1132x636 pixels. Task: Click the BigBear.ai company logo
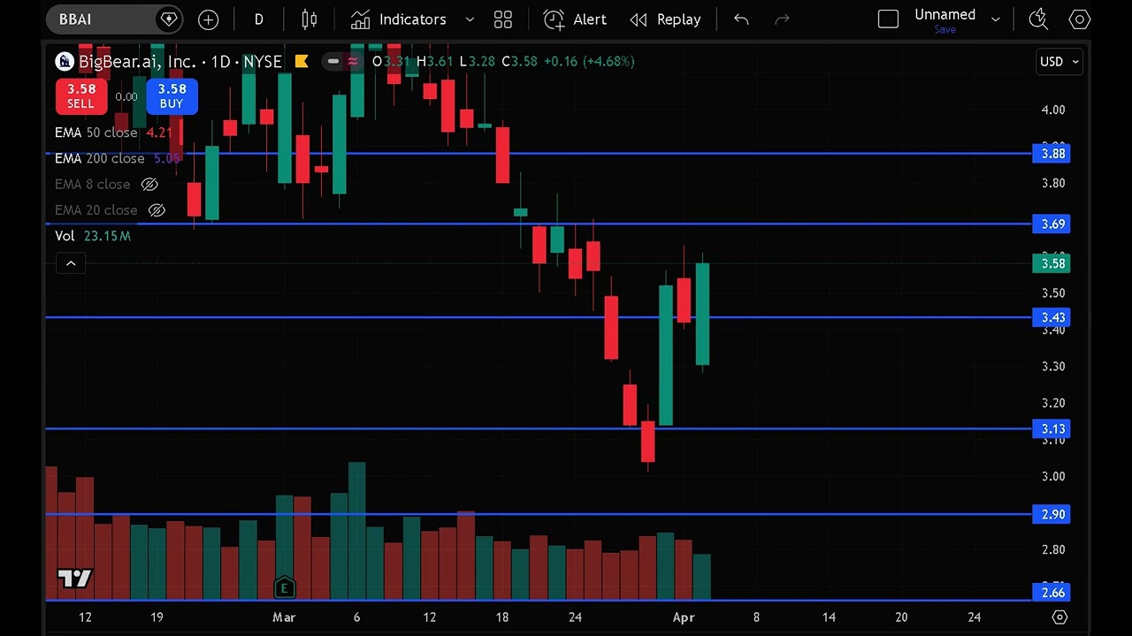(64, 62)
